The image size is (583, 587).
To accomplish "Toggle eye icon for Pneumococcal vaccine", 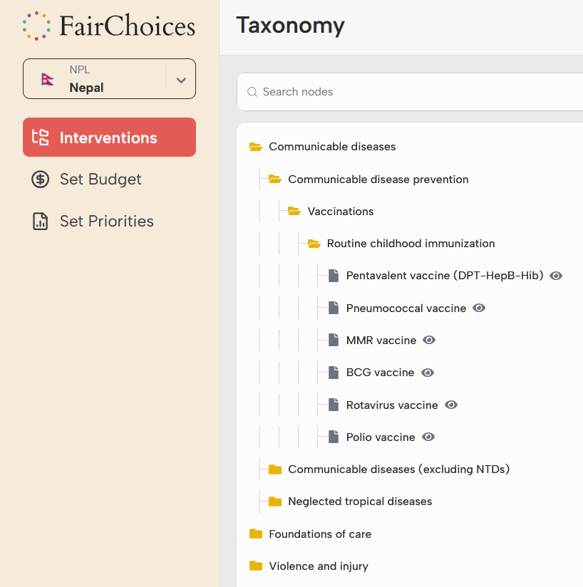I will click(479, 308).
